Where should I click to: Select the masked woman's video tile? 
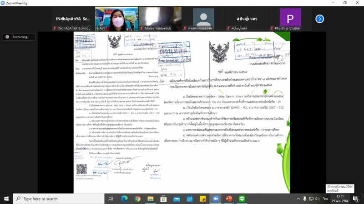coord(117,19)
